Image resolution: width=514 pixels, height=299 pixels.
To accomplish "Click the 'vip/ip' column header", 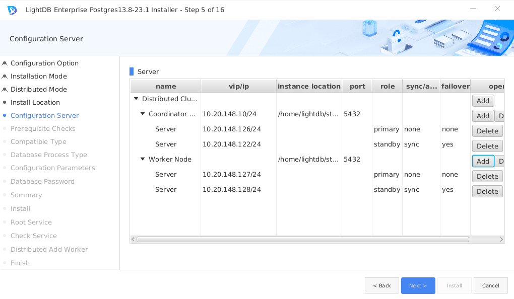I will (239, 86).
